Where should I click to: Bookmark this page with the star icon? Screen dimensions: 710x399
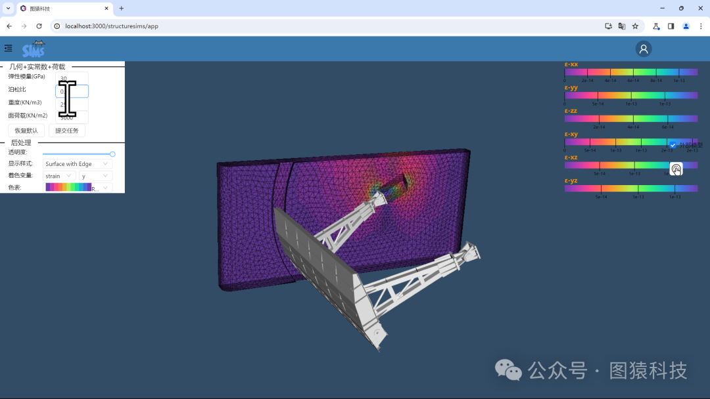point(635,26)
